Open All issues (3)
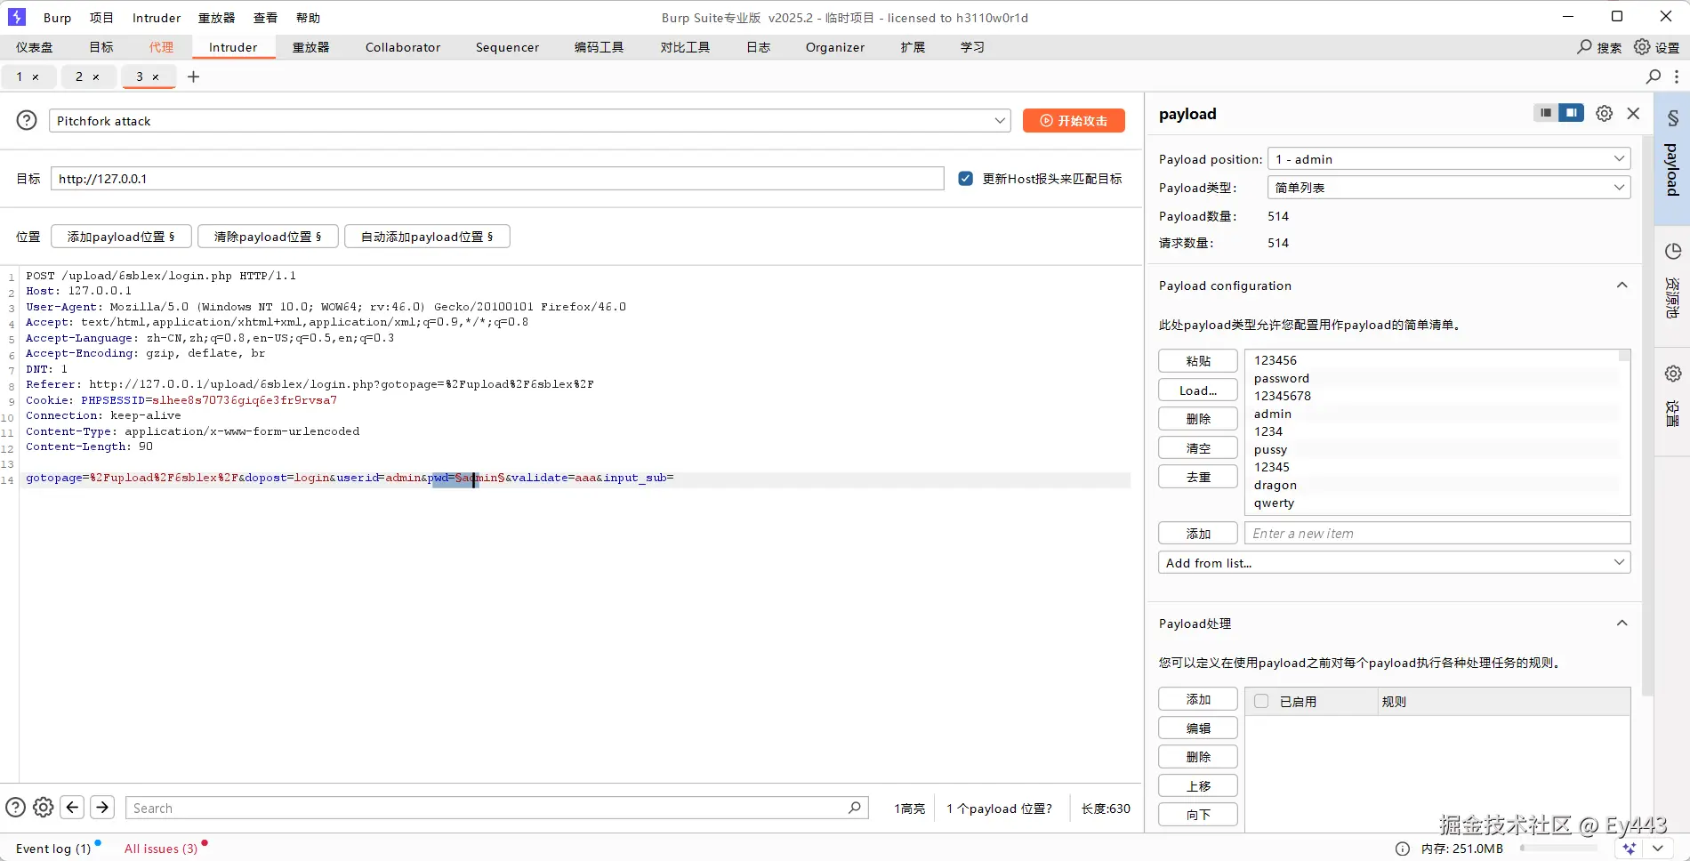 pos(161,849)
